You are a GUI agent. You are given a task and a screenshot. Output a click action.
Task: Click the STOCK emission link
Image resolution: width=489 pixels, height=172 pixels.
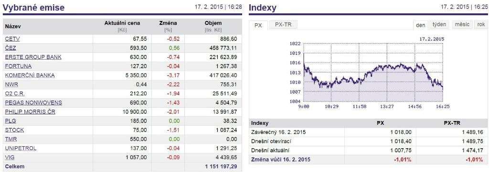coord(14,130)
